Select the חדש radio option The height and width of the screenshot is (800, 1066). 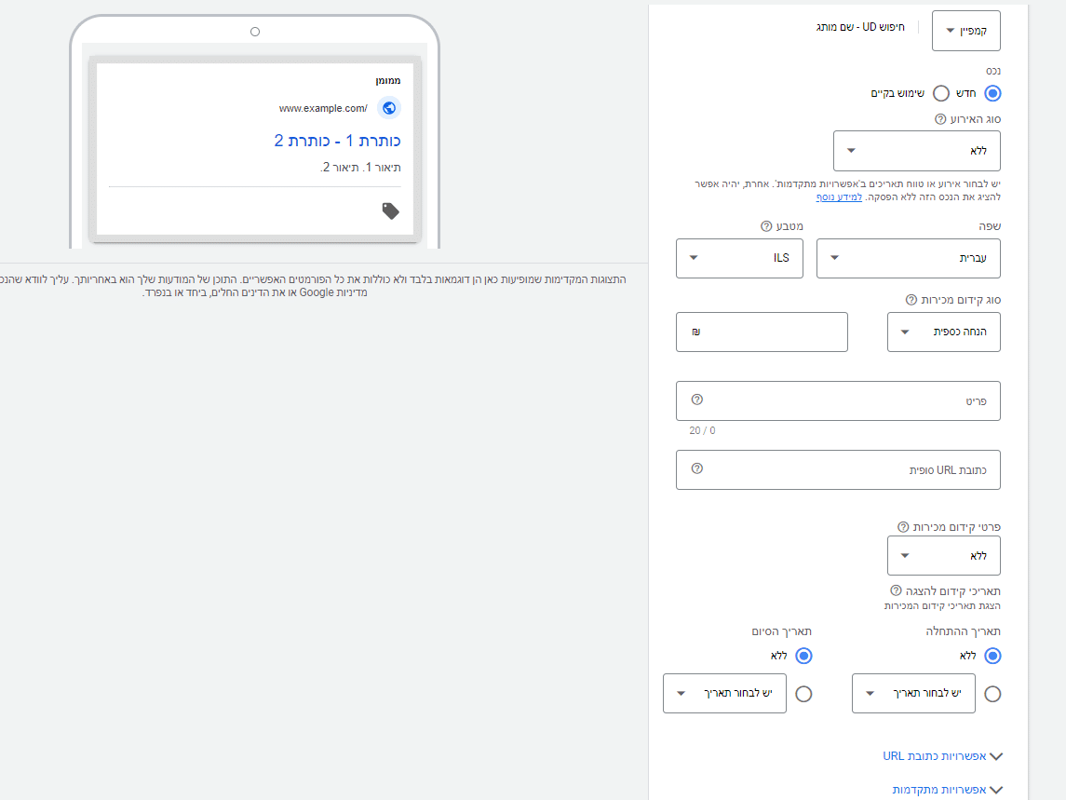click(x=992, y=93)
